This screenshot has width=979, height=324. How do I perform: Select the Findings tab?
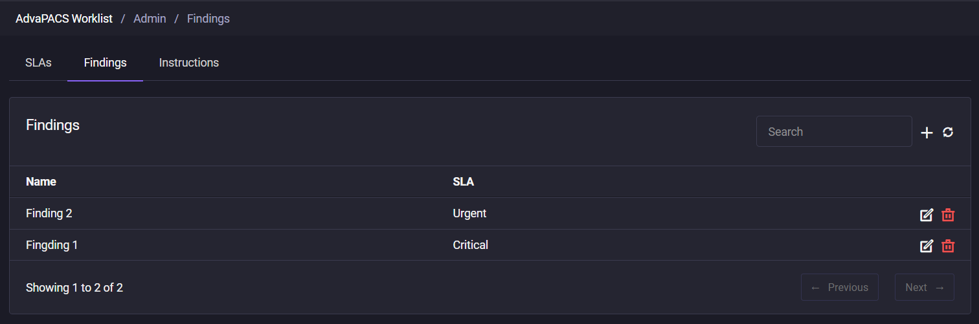tap(106, 63)
